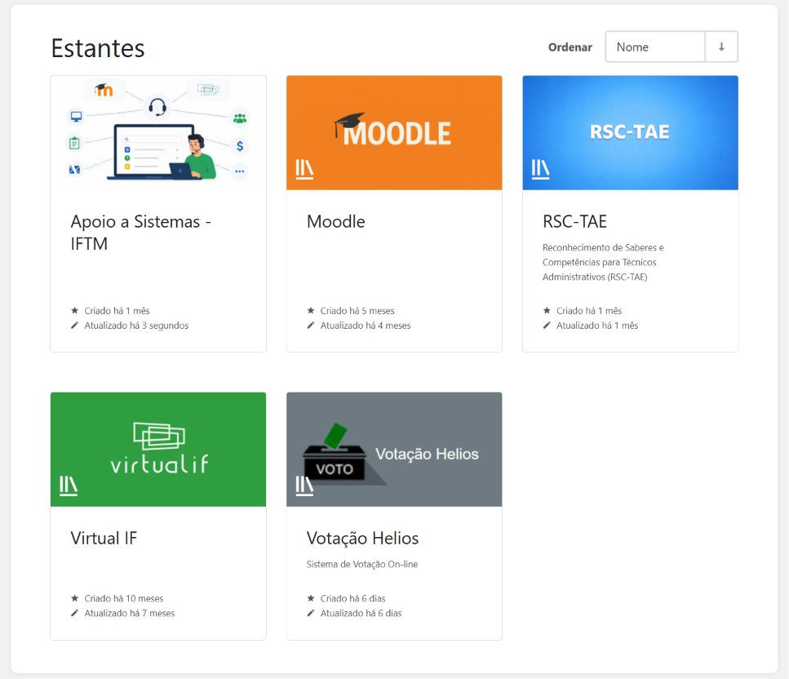The width and height of the screenshot is (789, 679).
Task: Click the Apoio a Sistemas illustration thumbnail
Action: tap(158, 133)
